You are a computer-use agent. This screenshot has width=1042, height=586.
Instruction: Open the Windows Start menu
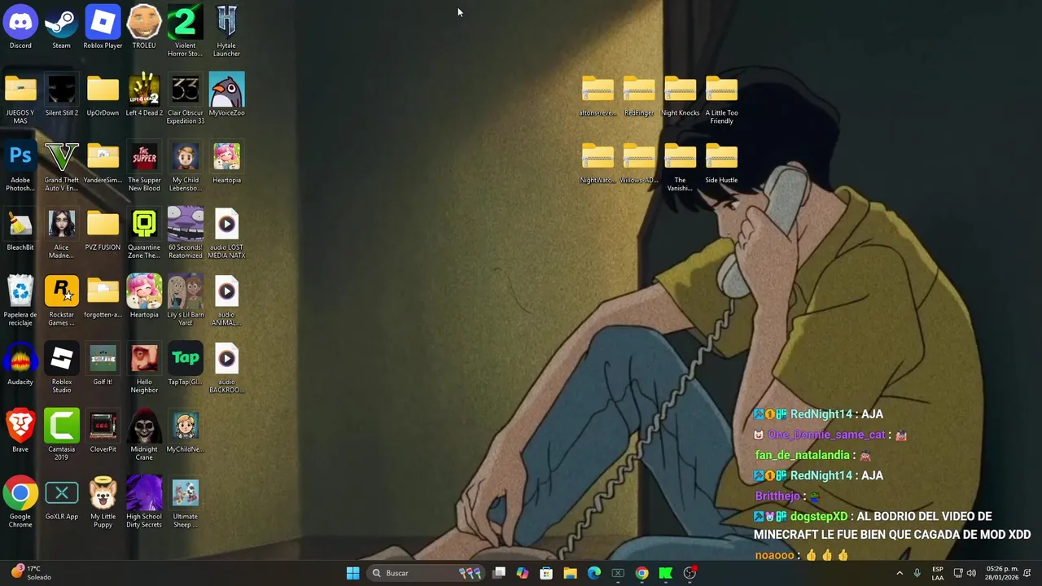[352, 573]
